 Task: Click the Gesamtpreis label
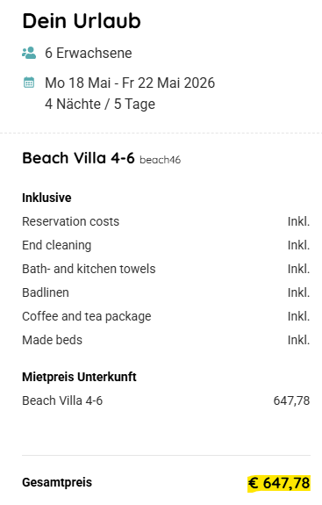[57, 482]
